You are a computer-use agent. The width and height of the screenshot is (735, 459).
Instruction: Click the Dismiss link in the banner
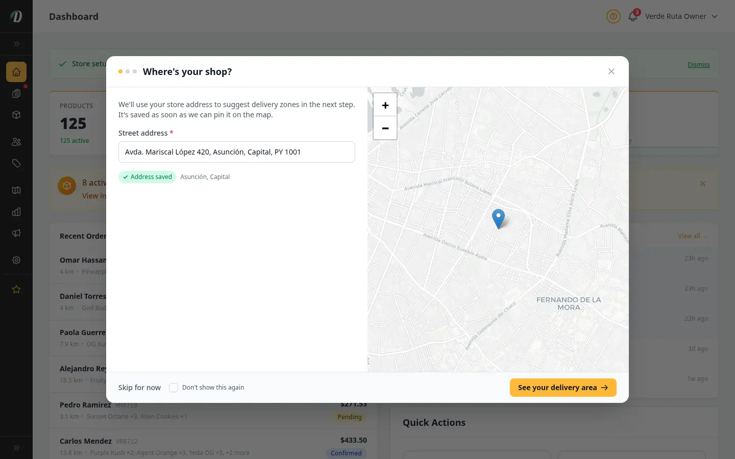[699, 65]
